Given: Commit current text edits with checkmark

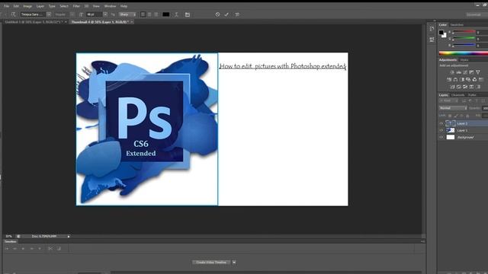Looking at the screenshot, I should pos(226,14).
